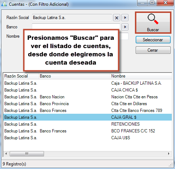Click the horizontal scrollbar thumb
Viewport: 175px width, 169px height.
point(27,154)
